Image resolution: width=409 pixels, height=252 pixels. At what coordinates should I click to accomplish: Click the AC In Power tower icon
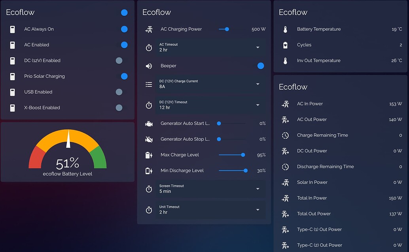tap(285, 104)
